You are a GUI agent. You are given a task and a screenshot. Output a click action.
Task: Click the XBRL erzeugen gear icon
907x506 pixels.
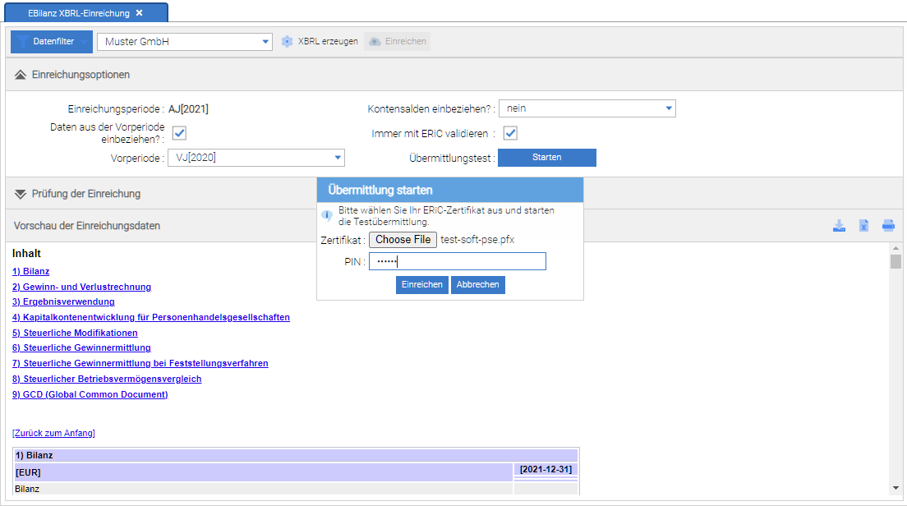287,41
